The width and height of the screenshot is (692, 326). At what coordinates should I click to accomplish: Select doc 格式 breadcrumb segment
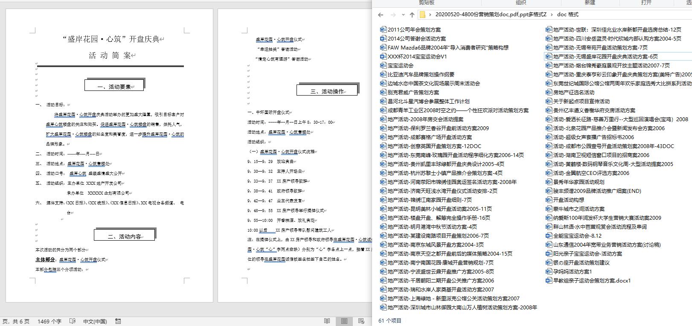tap(568, 15)
